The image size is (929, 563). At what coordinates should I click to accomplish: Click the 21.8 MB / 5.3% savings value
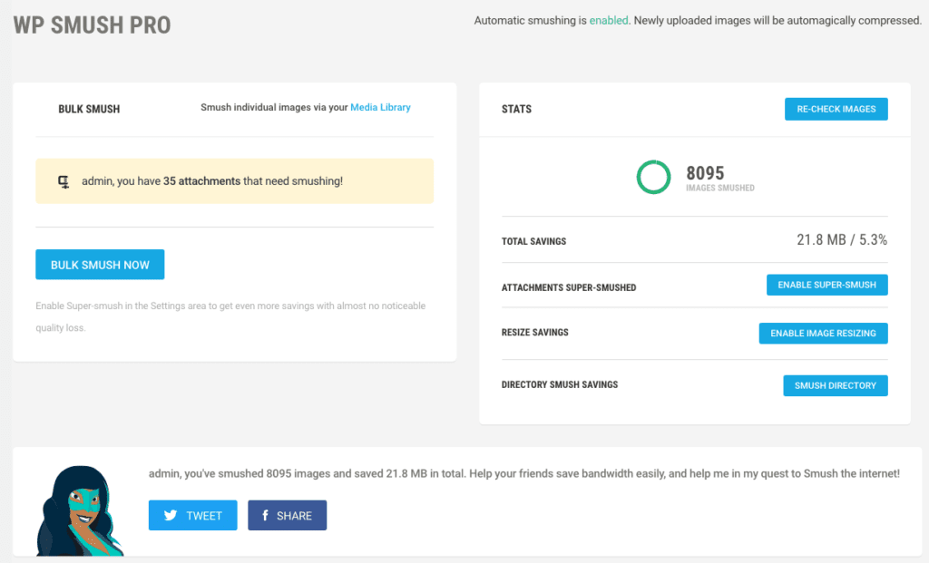(x=841, y=240)
